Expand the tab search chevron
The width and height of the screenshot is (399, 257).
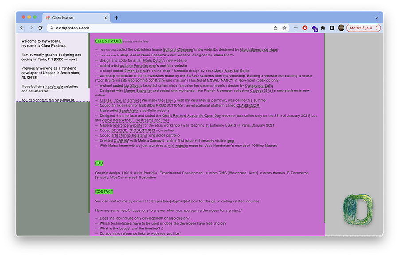376,18
